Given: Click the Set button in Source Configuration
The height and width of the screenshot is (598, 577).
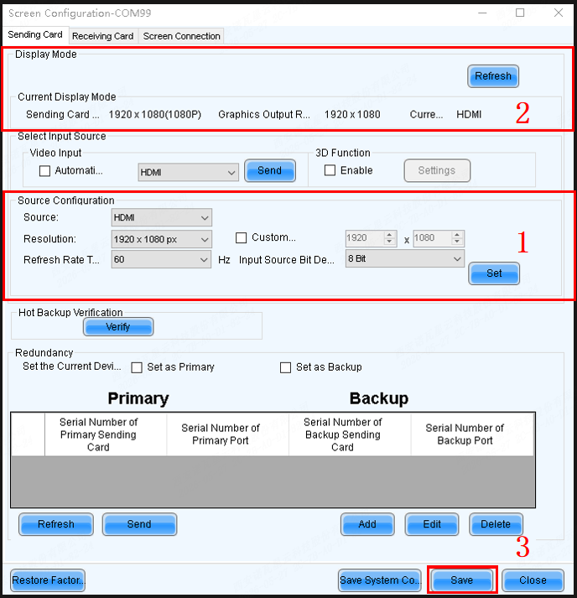Looking at the screenshot, I should click(494, 273).
